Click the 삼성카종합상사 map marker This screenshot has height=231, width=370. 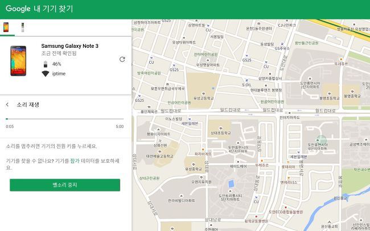coord(270,74)
